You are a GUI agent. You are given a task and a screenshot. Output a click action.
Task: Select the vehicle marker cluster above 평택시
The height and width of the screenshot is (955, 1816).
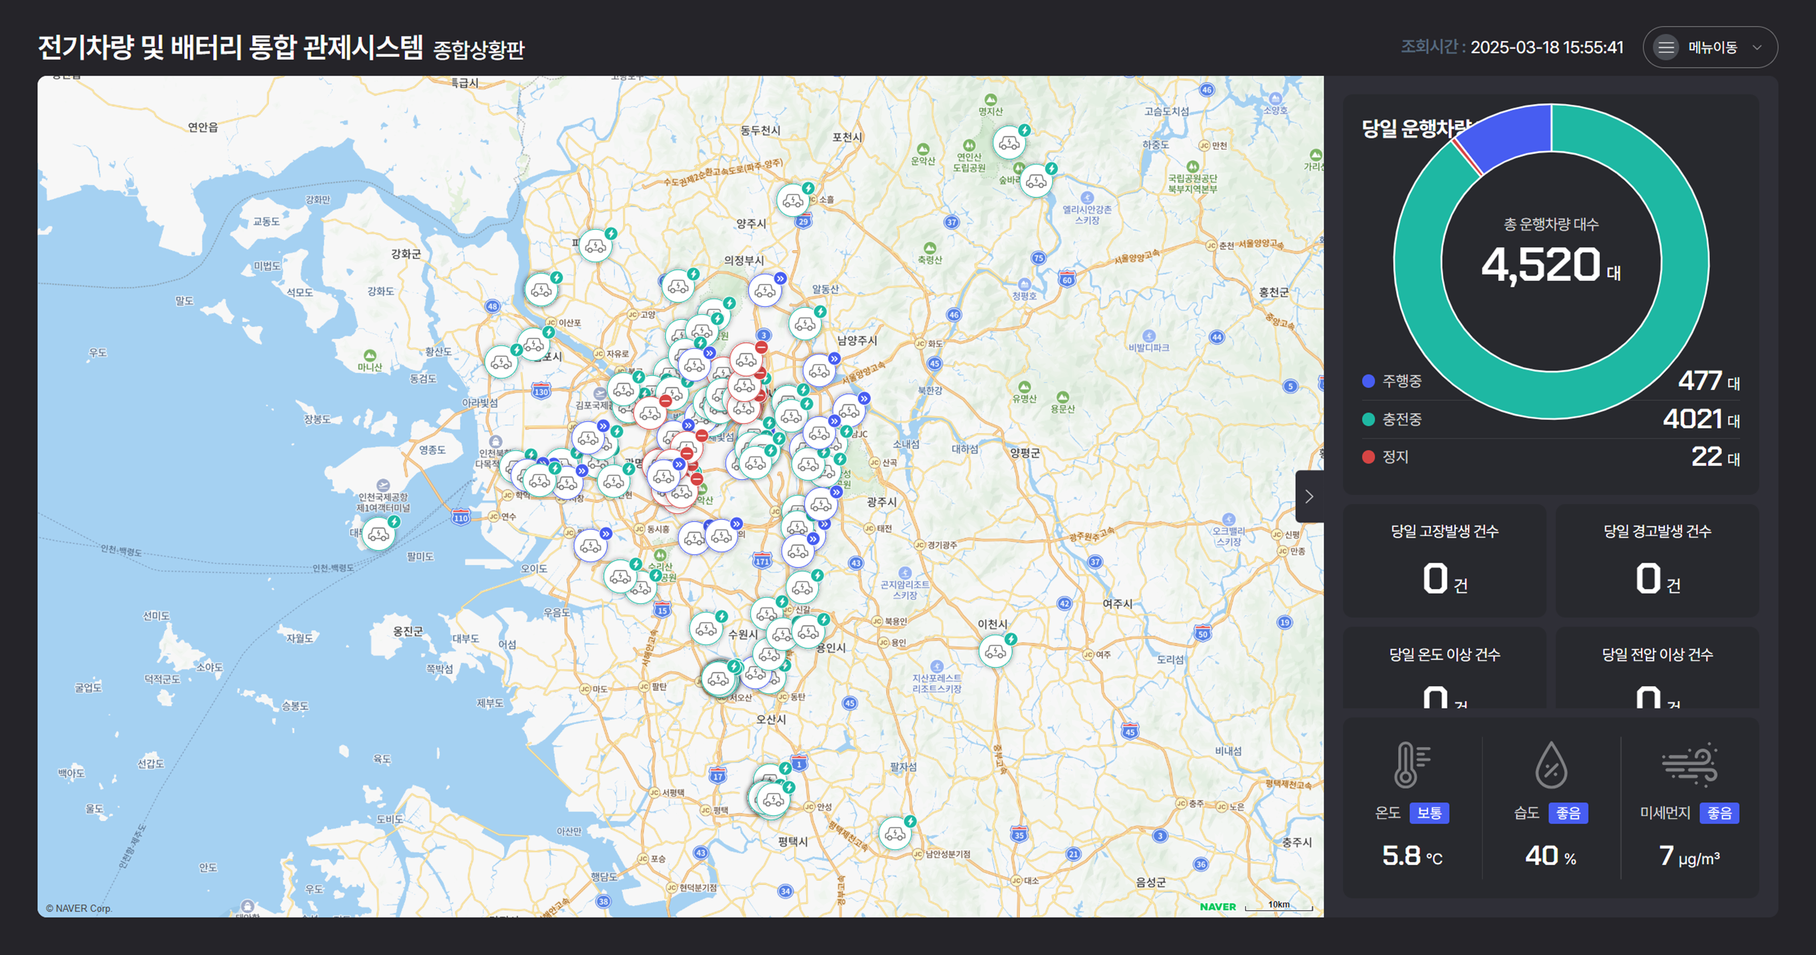coord(773,799)
